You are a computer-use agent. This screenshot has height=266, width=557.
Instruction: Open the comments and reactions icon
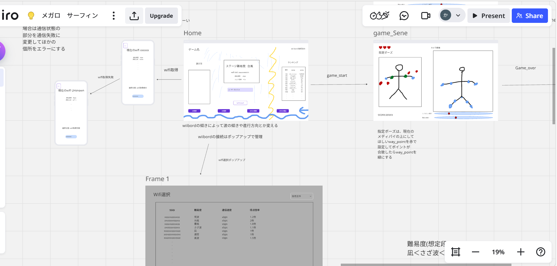click(404, 16)
